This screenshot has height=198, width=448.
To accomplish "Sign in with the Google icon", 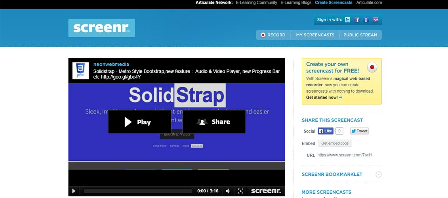I will coord(366,20).
